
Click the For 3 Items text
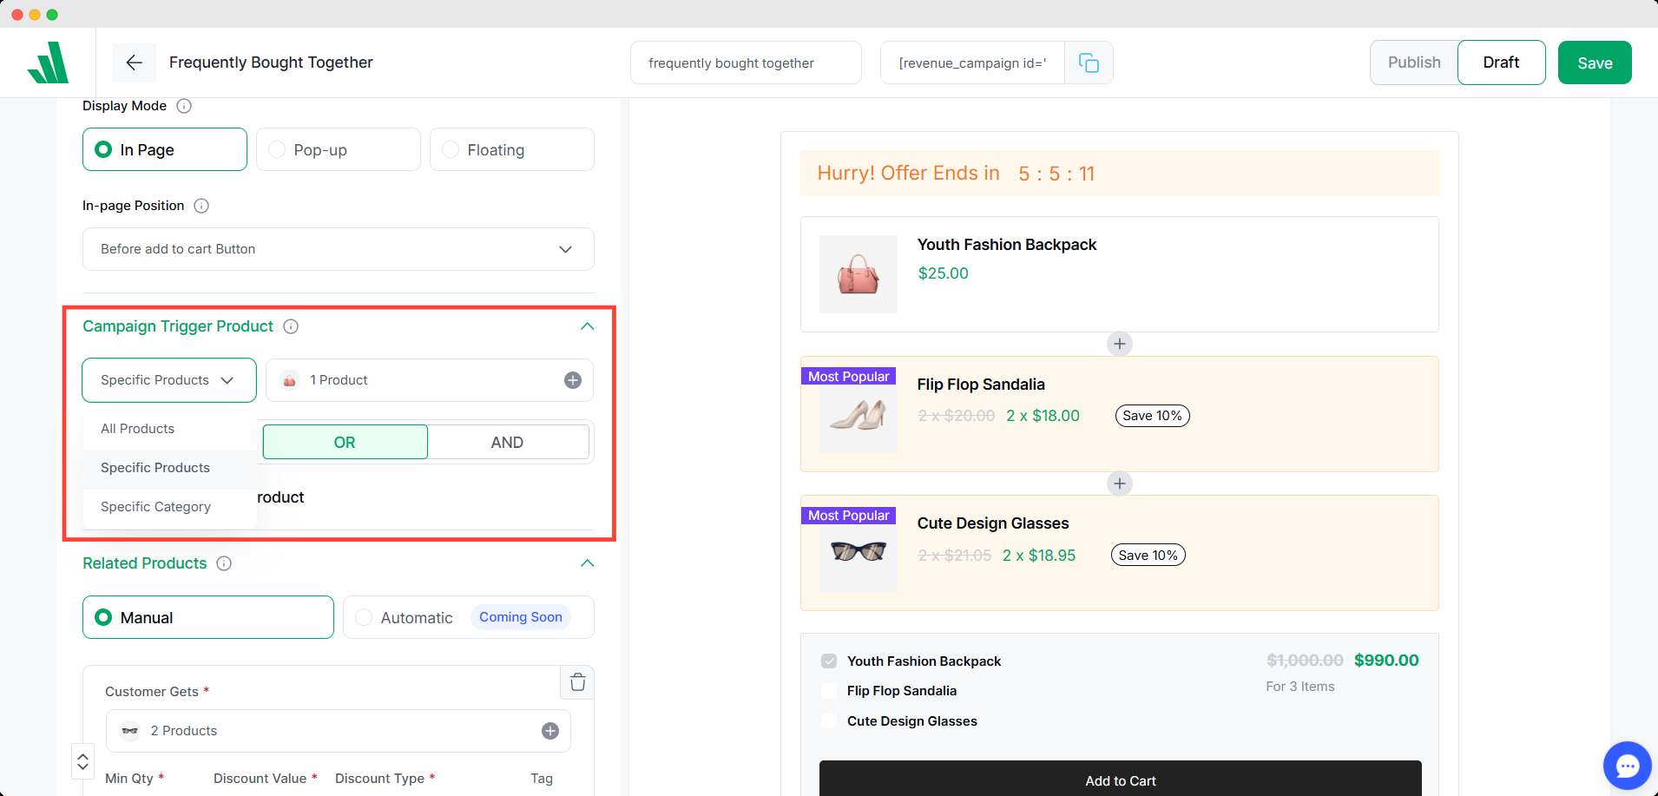[x=1300, y=687]
